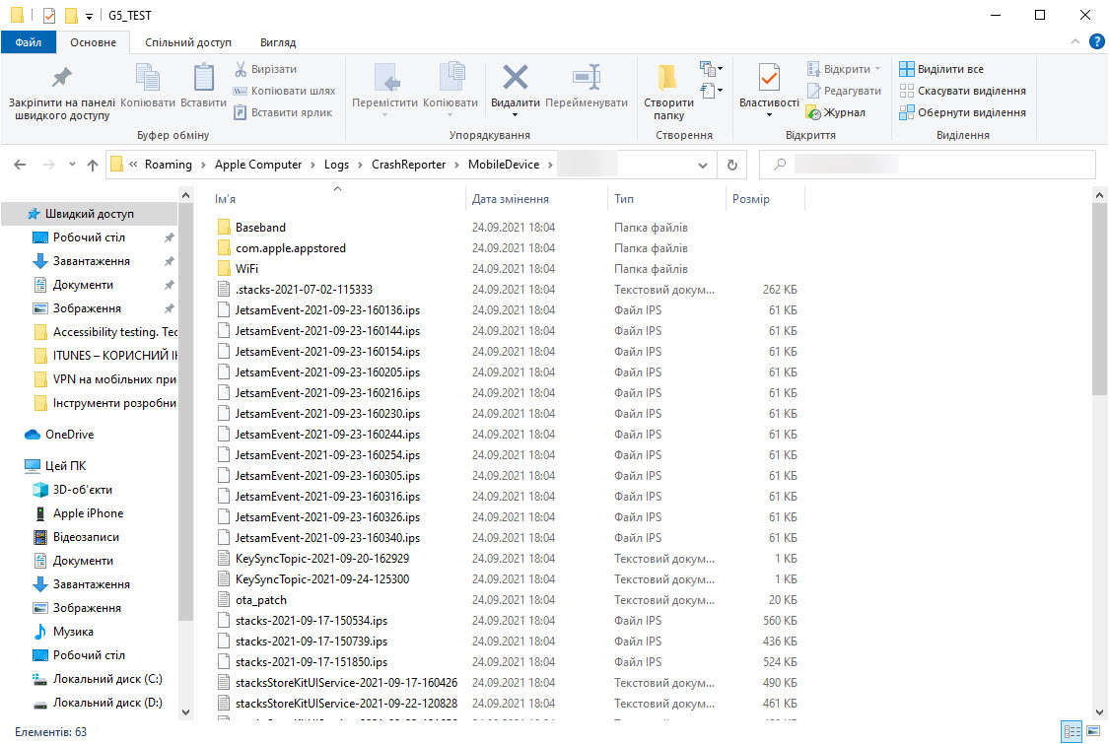The width and height of the screenshot is (1109, 744).
Task: Click Copy path (Копіювати шлях)
Action: pos(284,91)
